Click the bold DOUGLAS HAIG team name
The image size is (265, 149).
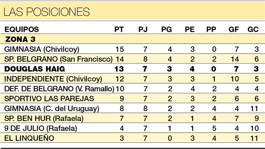tap(35, 69)
